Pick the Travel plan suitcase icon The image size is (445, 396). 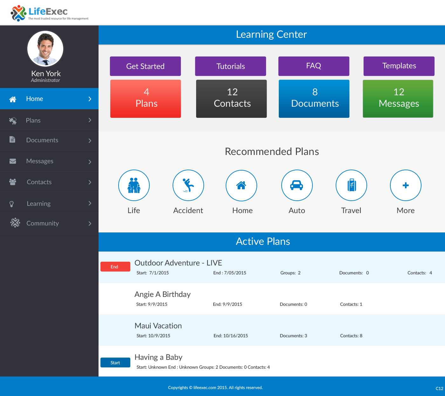351,185
